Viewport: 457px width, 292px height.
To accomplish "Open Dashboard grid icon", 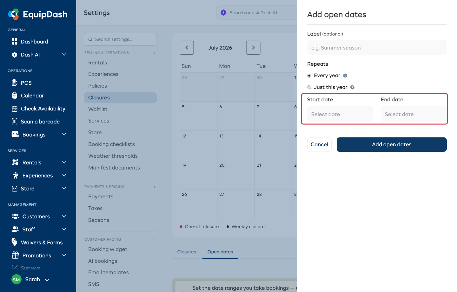I will 15,42.
